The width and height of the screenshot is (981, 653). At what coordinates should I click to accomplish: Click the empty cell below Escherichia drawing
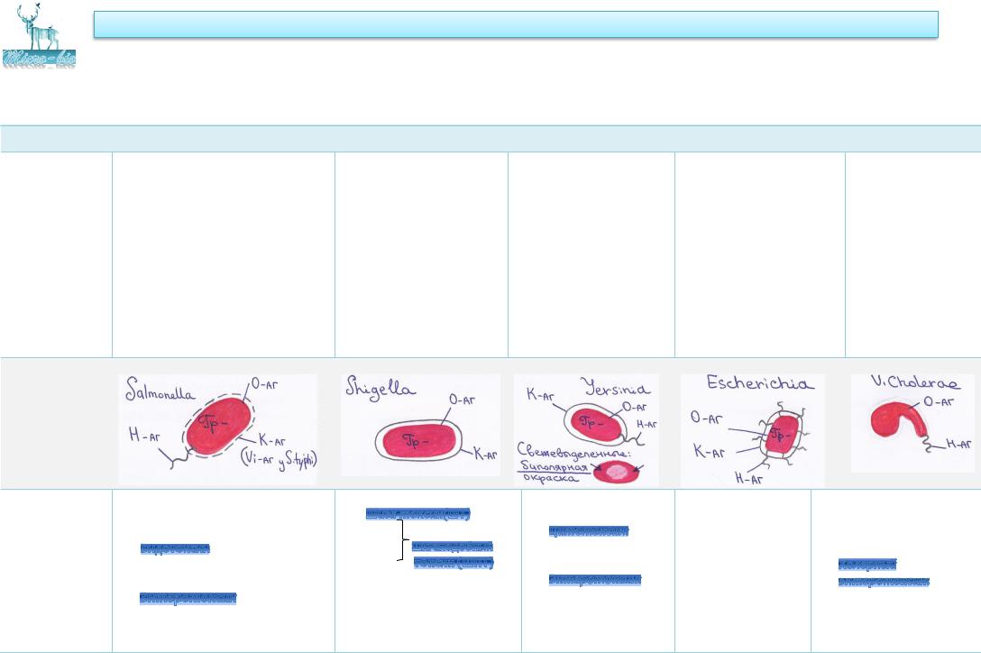(x=742, y=570)
